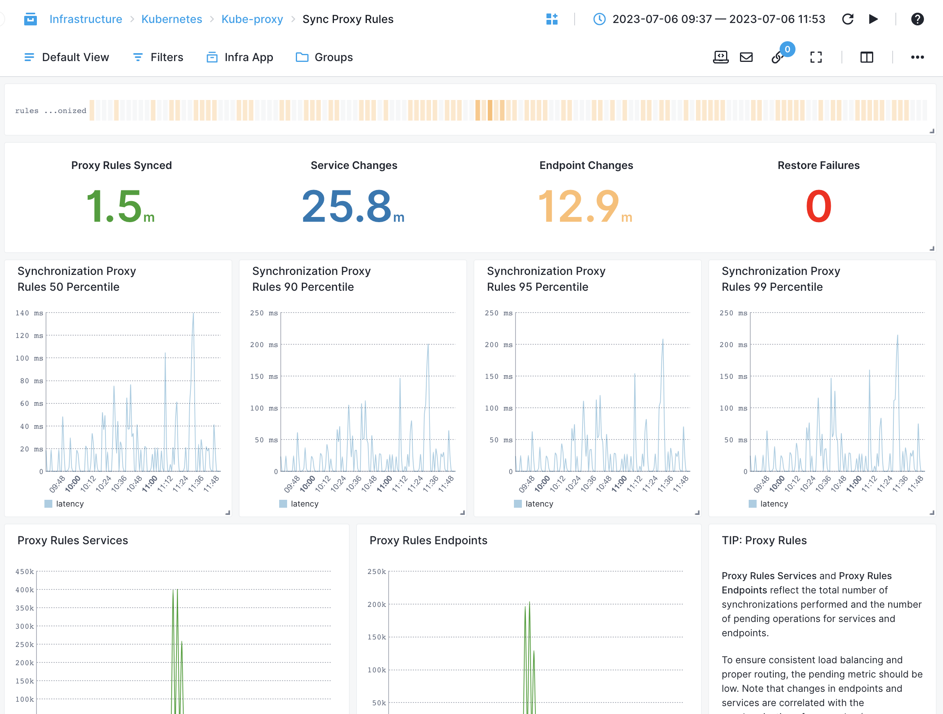Click resize handle of 50 Percentile panel
Screen dimensions: 943x714
pyautogui.click(x=228, y=512)
